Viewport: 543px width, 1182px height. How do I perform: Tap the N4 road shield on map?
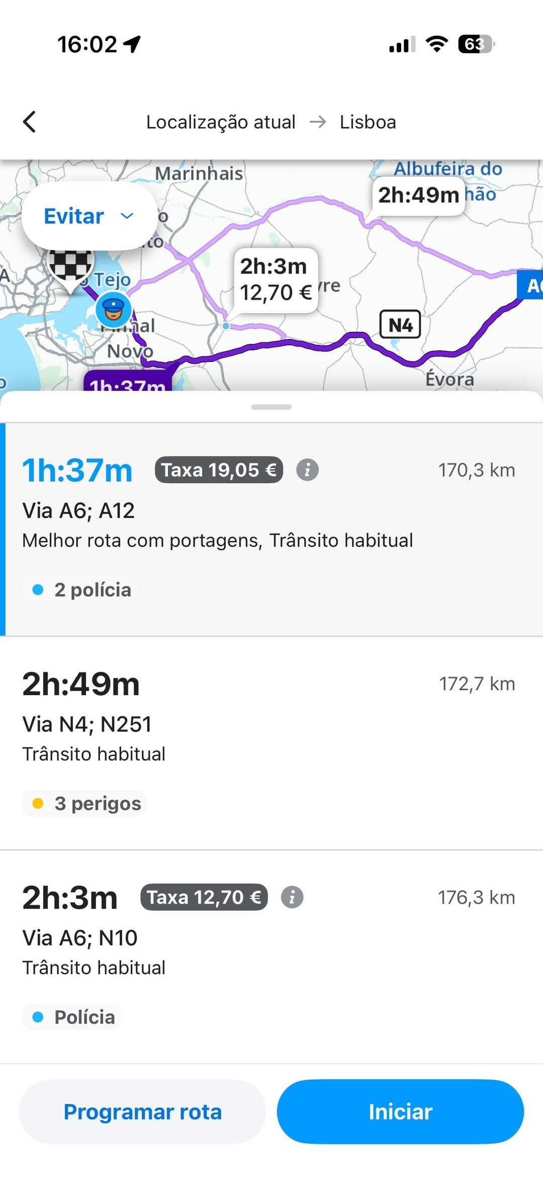(400, 325)
